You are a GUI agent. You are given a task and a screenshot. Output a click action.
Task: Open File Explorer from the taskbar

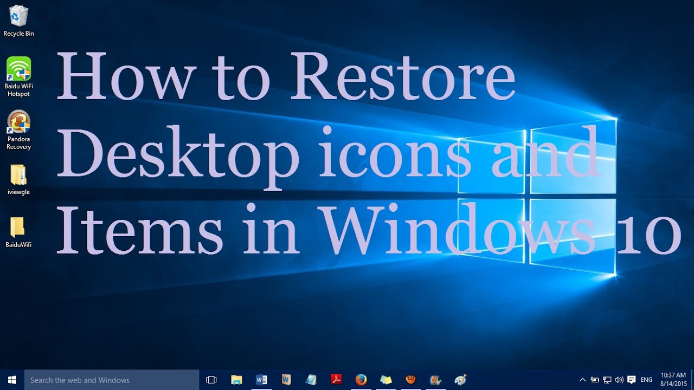coord(236,380)
